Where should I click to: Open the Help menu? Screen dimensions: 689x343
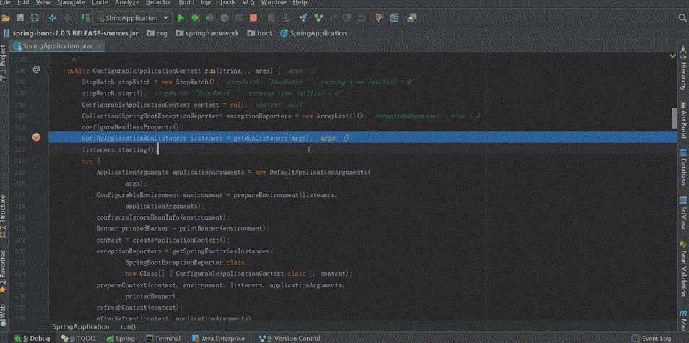tap(300, 3)
